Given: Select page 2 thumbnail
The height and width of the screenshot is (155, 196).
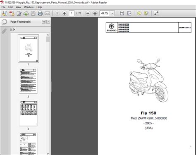Looking at the screenshot, I should coord(28,81).
